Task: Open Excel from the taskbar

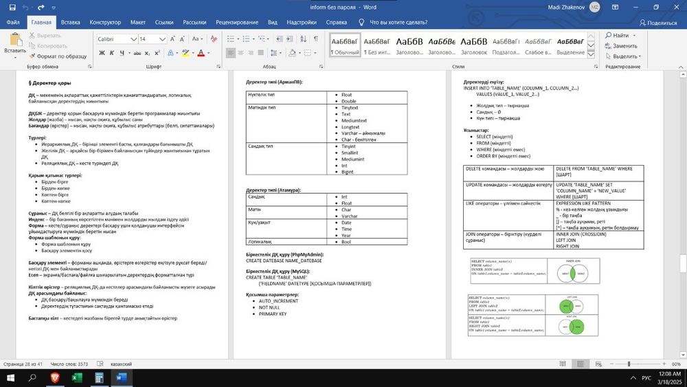Action: click(x=77, y=378)
